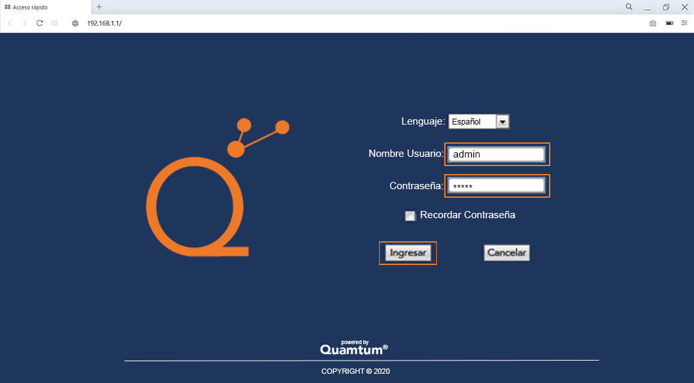
Task: Expand the Español combo box arrow
Action: tap(502, 121)
